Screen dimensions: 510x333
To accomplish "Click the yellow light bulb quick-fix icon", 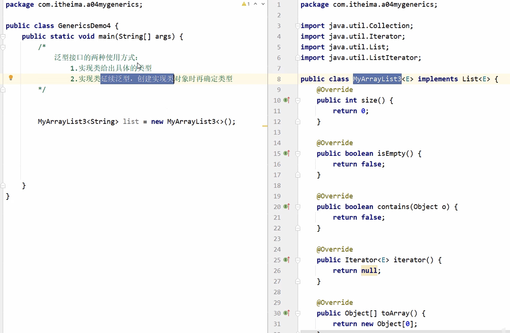I will click(x=11, y=78).
